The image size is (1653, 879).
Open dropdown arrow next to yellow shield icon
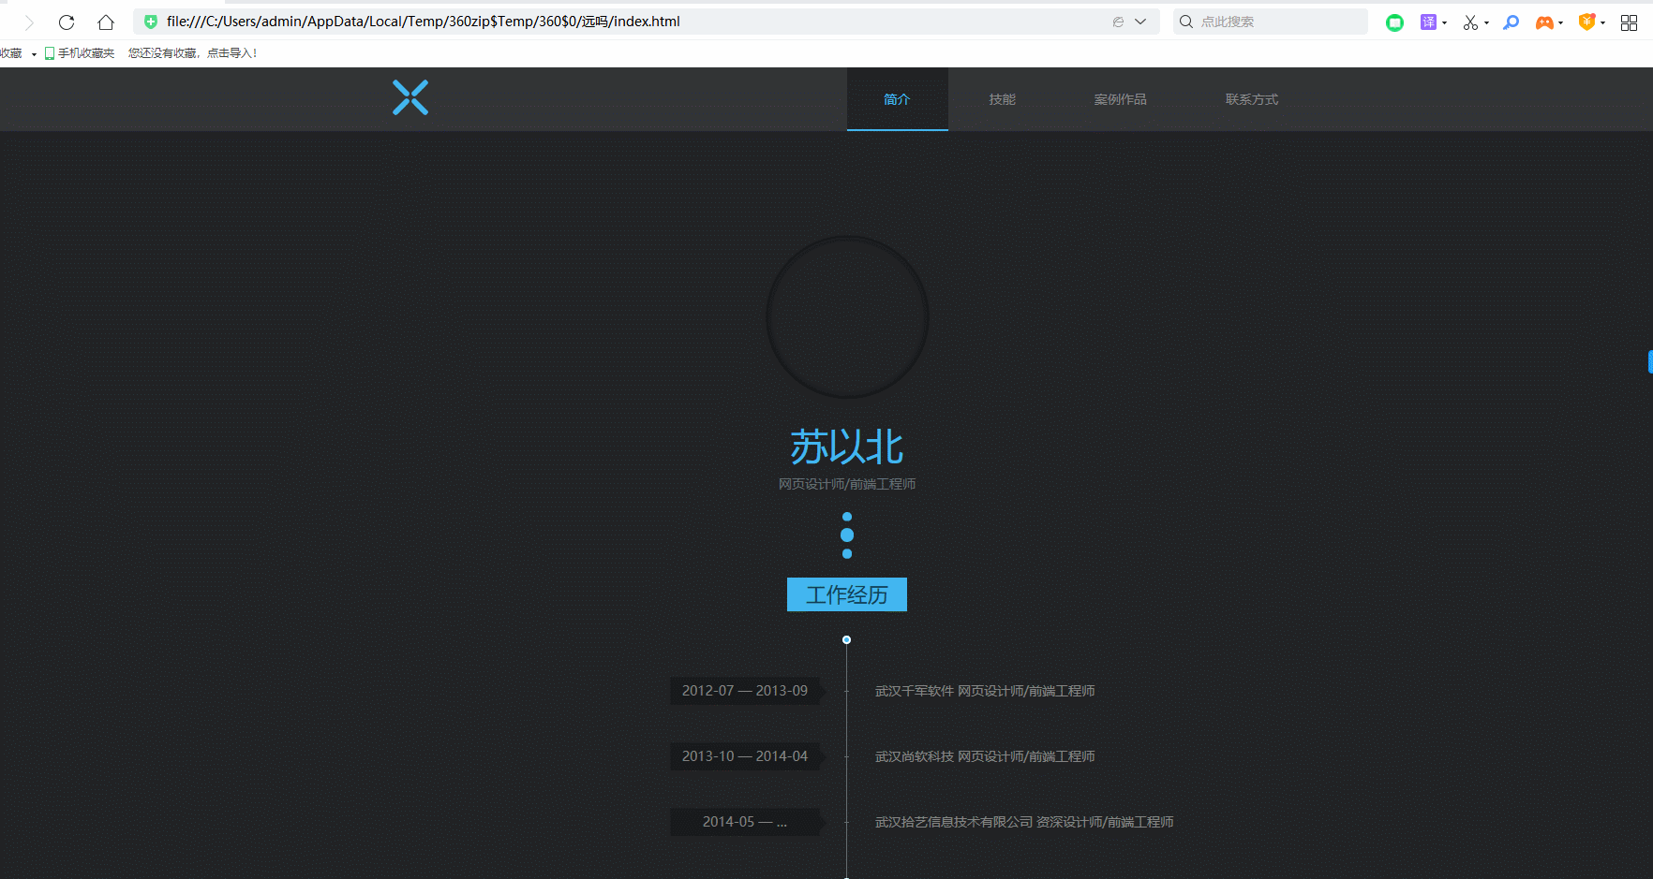pyautogui.click(x=1603, y=22)
